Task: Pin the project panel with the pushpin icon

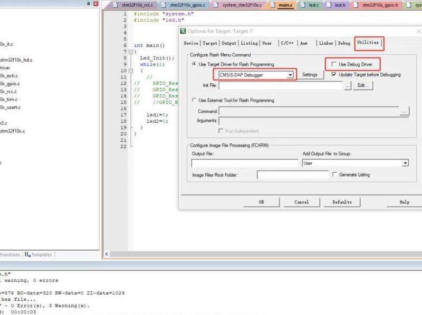Action: click(88, 4)
